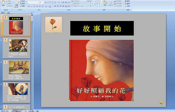Select the Down Arrow block shape
Image resolution: width=175 pixels, height=112 pixels.
coord(99,4)
